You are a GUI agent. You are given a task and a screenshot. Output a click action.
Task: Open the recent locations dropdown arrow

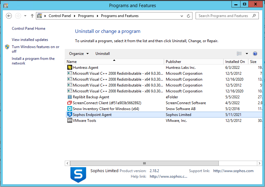point(25,16)
